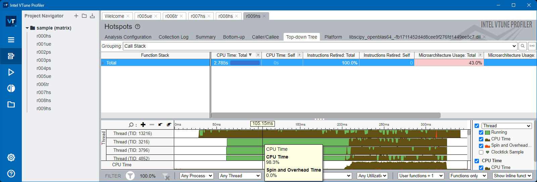Select r003ps in the Project Navigator
The image size is (537, 182).
44,60
